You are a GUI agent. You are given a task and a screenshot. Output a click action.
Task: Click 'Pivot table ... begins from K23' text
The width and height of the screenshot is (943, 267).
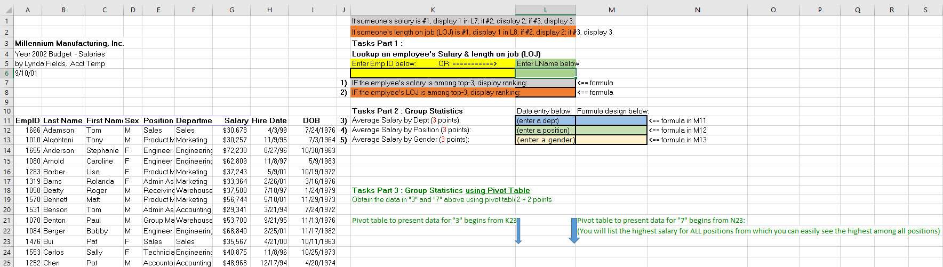click(x=434, y=220)
